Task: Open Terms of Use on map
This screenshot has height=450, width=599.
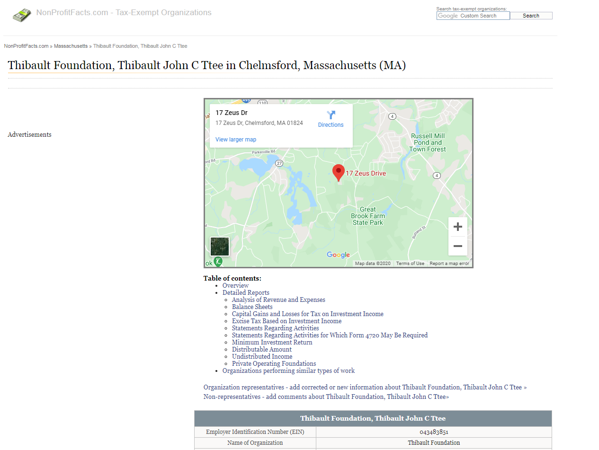Action: pyautogui.click(x=410, y=264)
